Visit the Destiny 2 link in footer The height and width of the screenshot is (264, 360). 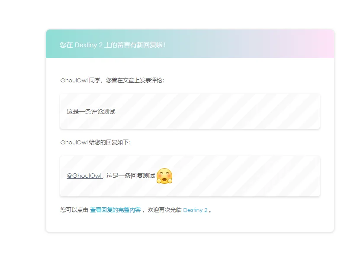coord(195,210)
